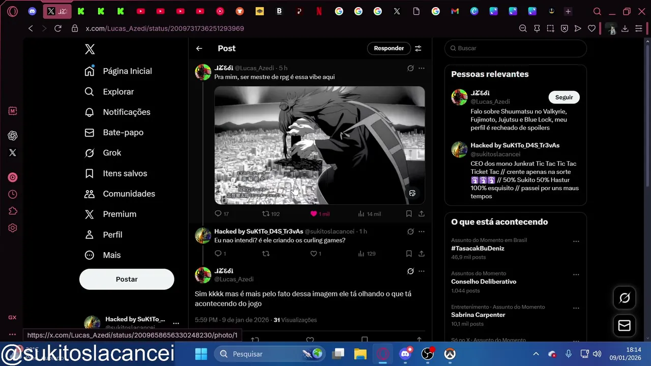
Task: Open File Explorer from the taskbar
Action: coord(360,354)
